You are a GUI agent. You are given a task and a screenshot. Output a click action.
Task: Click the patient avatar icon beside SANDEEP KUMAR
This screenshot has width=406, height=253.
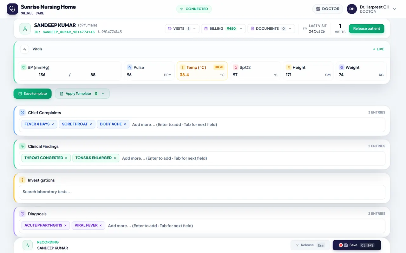pos(25,28)
